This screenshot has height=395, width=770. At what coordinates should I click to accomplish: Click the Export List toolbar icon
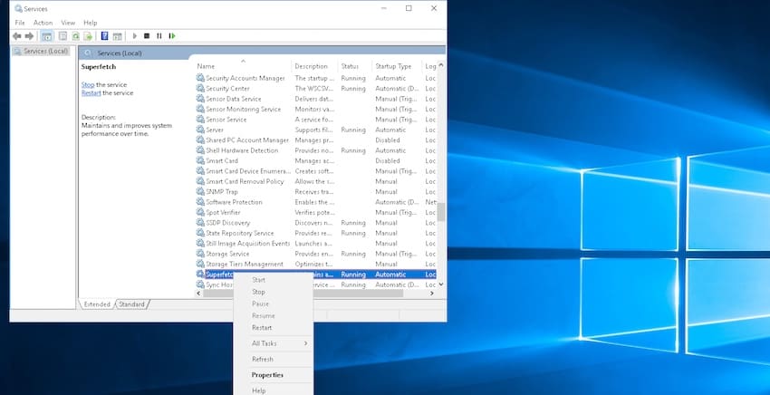(x=88, y=36)
